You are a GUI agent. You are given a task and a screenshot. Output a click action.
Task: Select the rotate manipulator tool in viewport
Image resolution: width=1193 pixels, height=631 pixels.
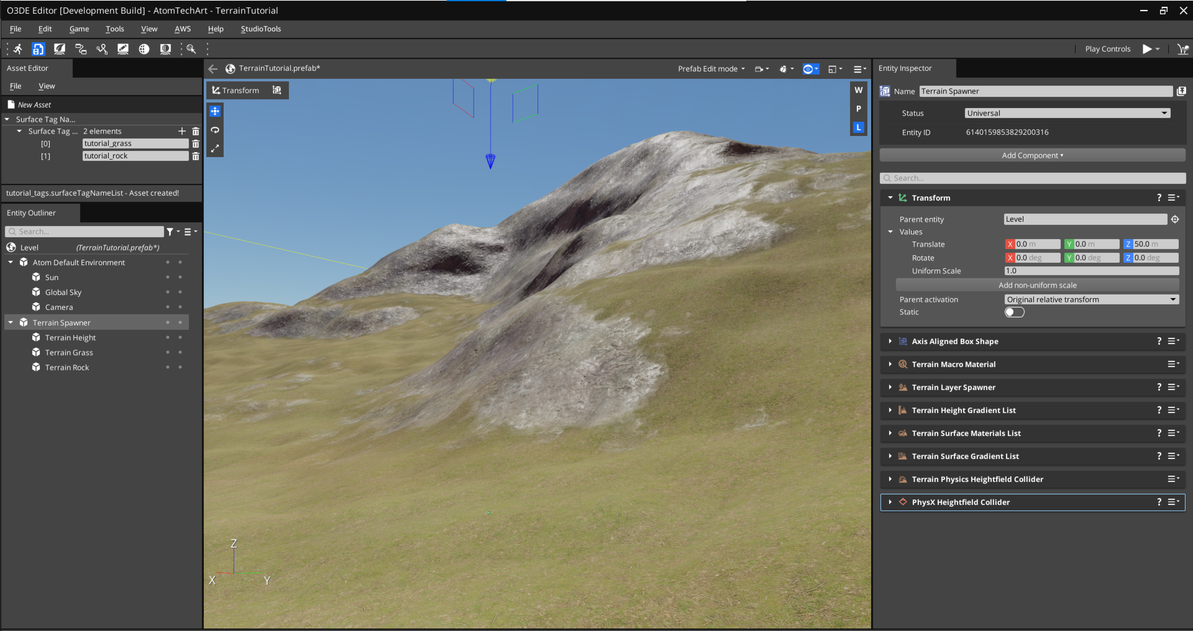click(215, 130)
